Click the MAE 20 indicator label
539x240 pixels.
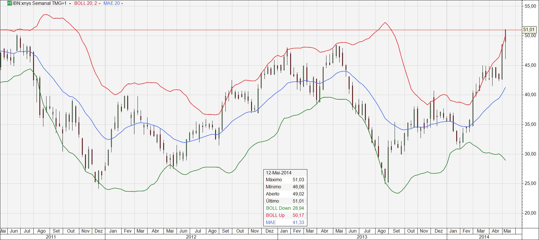[112, 3]
